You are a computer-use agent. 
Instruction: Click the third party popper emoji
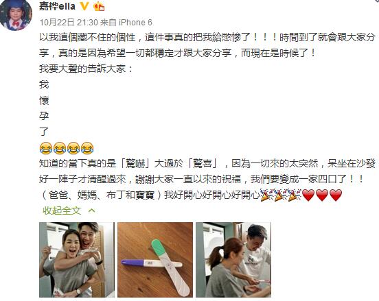pos(295,195)
